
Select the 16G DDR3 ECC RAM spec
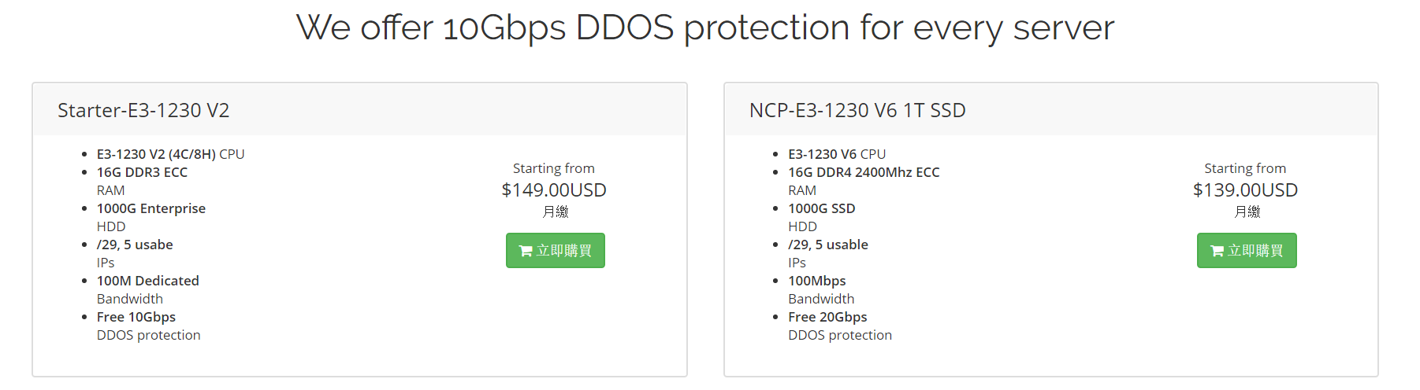pyautogui.click(x=142, y=172)
